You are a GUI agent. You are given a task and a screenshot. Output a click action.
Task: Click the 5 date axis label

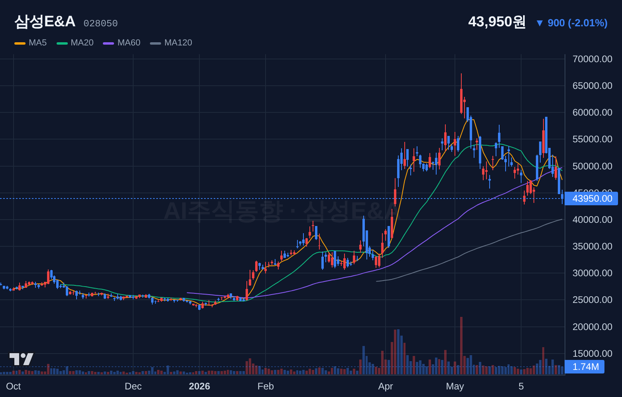tap(521, 386)
